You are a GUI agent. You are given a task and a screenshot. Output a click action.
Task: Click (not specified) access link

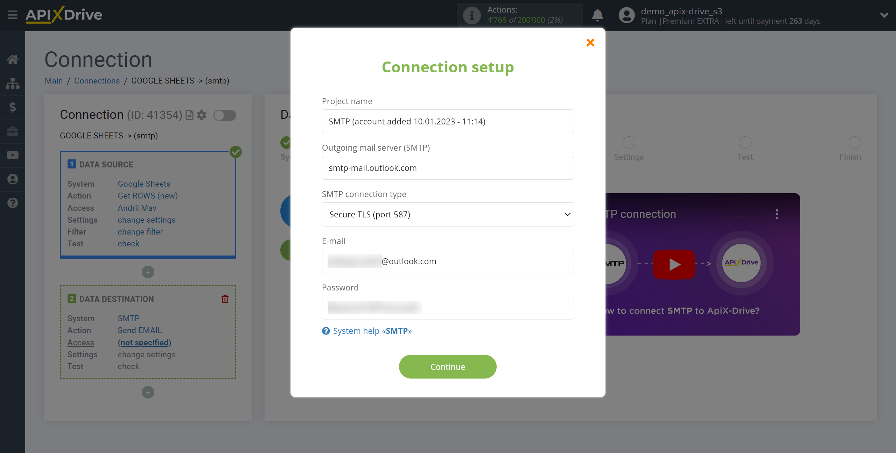pos(144,343)
